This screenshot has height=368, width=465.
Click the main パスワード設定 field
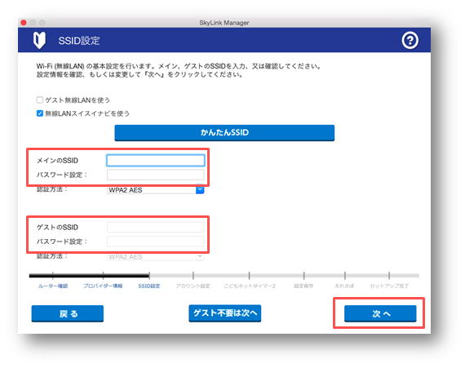155,175
